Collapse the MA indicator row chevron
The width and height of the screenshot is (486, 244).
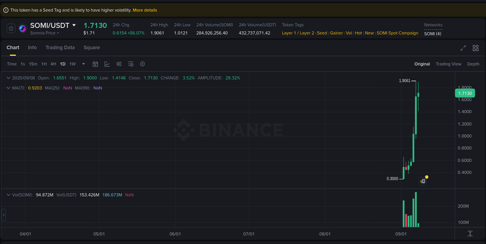click(8, 88)
